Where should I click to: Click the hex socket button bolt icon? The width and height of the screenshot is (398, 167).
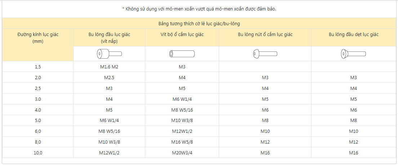pyautogui.click(x=265, y=54)
